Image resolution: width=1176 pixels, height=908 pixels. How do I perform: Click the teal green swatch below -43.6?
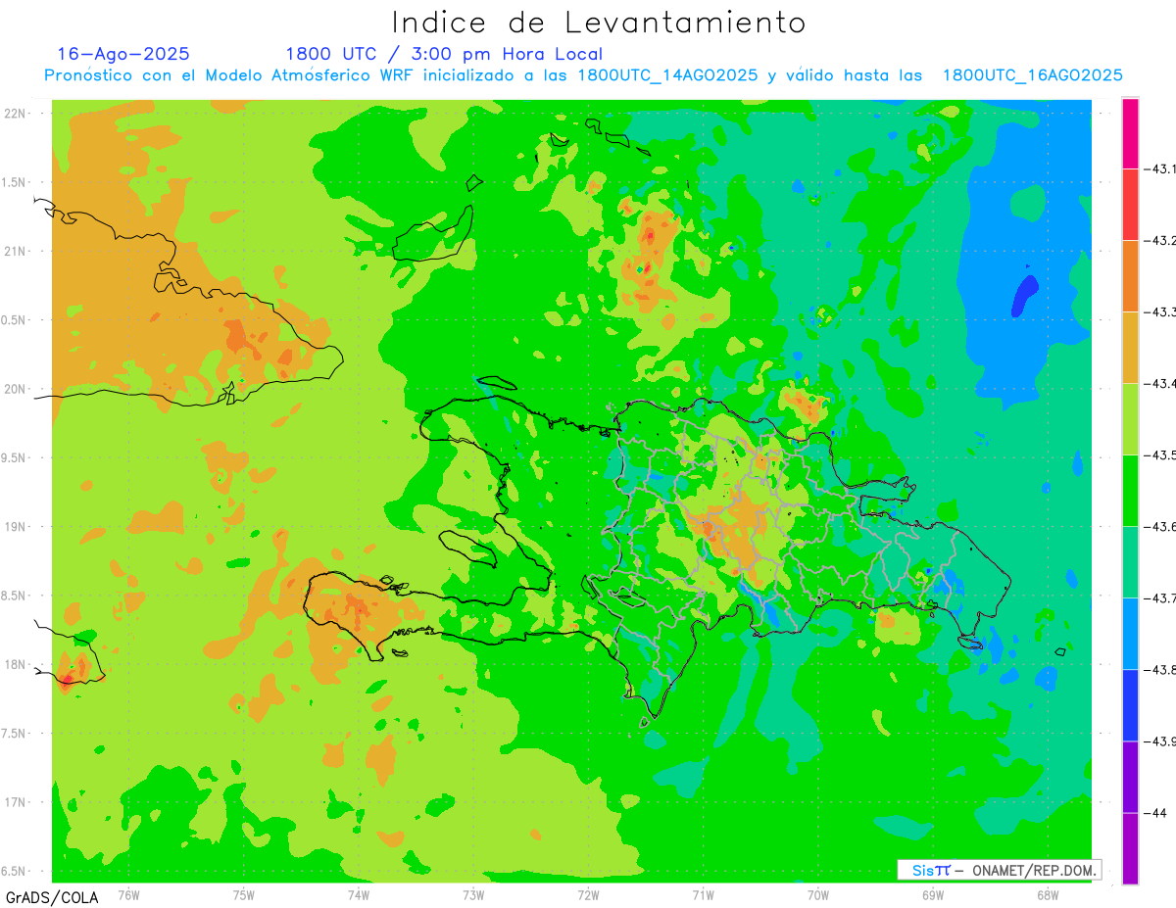point(1131,561)
